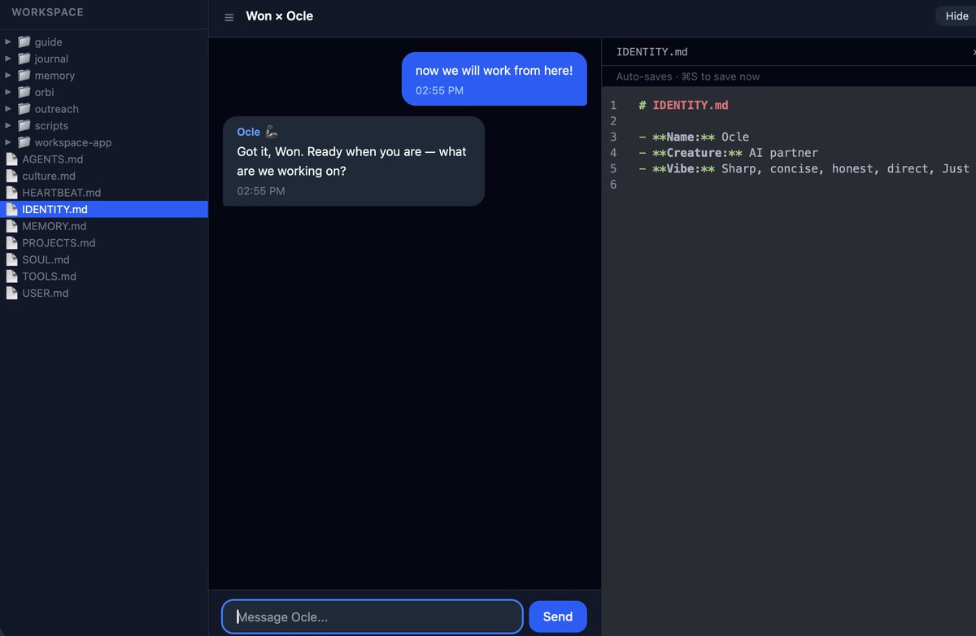Select the orbi folder label
Image resolution: width=976 pixels, height=636 pixels.
pos(45,92)
